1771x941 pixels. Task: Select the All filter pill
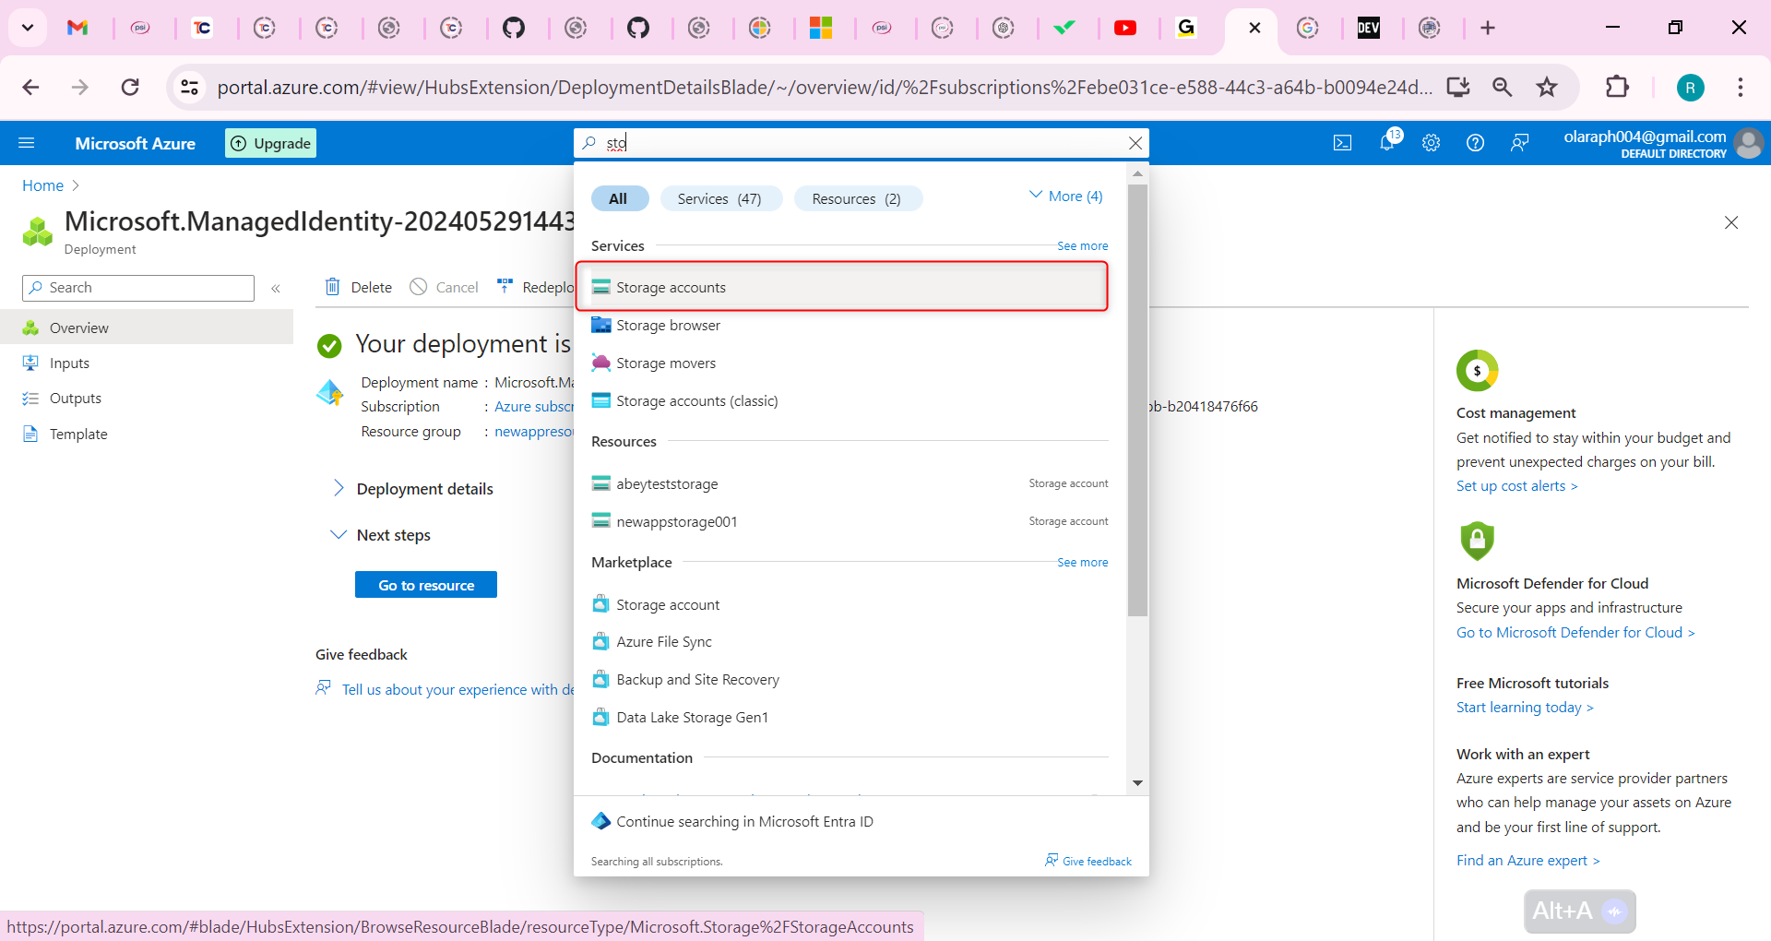[618, 198]
